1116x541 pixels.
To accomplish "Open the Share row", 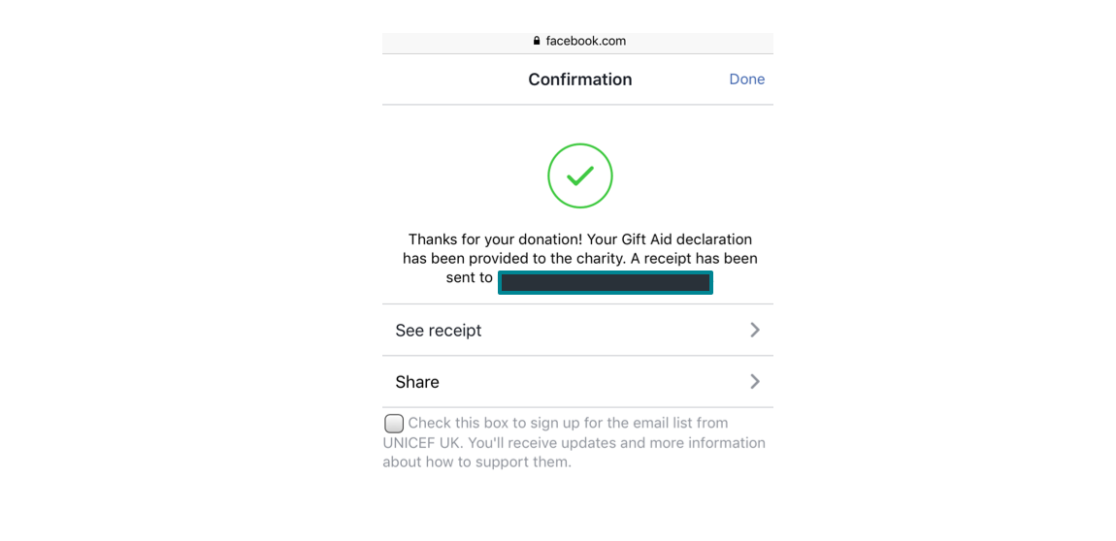I will point(578,382).
